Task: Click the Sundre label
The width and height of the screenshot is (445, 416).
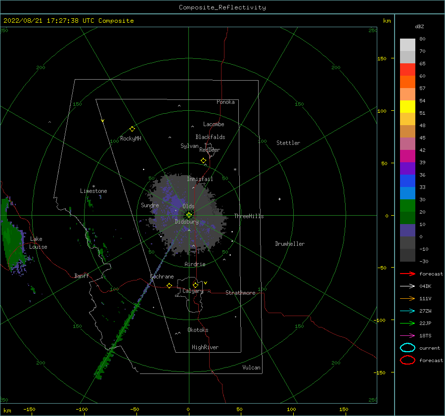Action: (150, 205)
